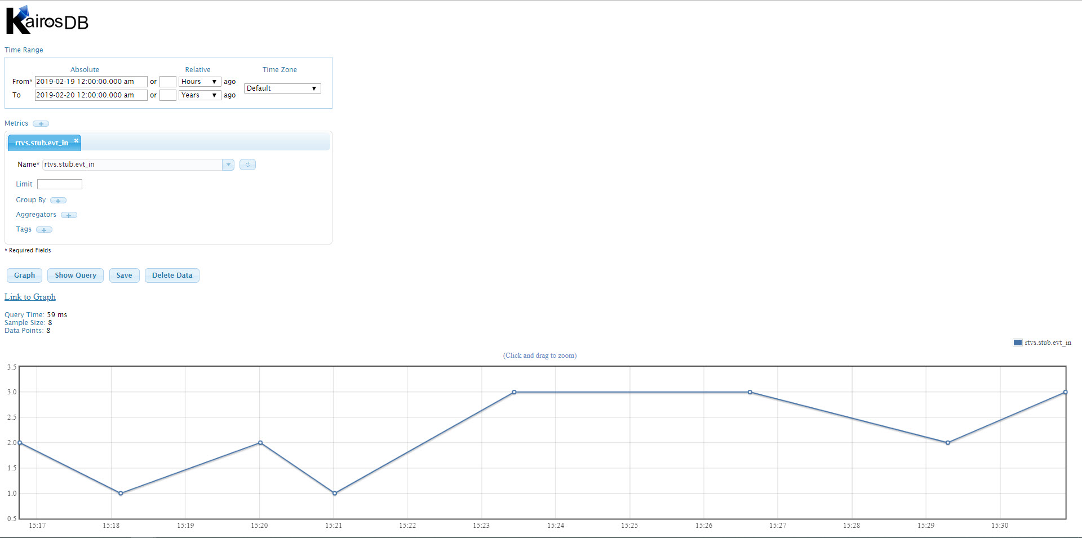Remove the rtvs.stub.evt_in metric via its X
Image resolution: width=1082 pixels, height=538 pixels.
[x=76, y=141]
